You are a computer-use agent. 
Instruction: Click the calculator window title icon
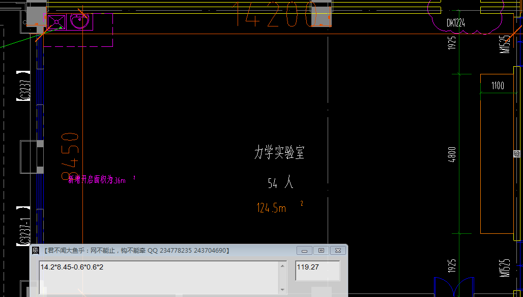tap(36, 251)
